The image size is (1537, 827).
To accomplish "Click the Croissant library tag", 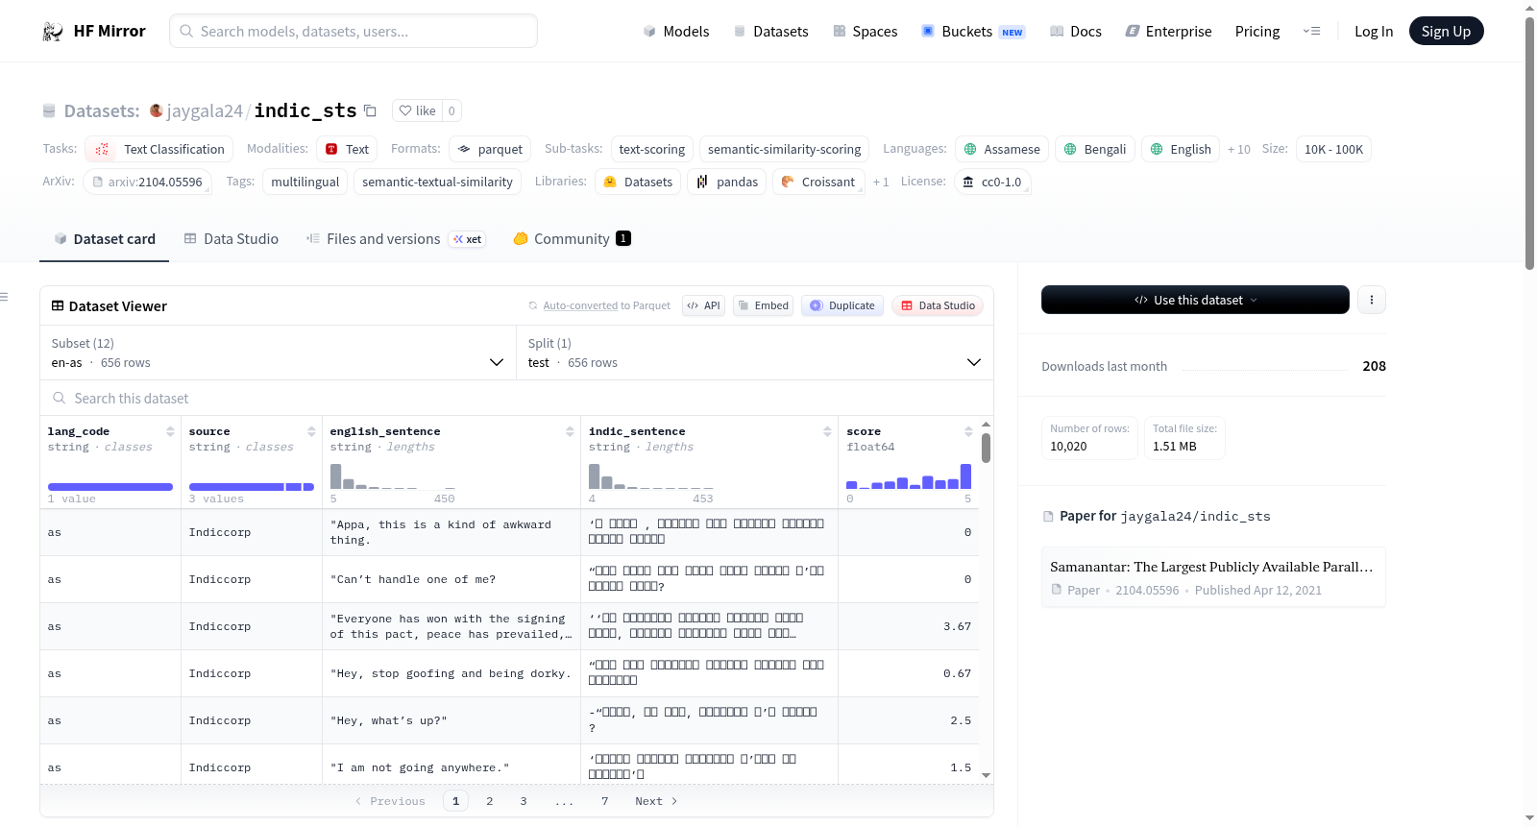I will 818,182.
